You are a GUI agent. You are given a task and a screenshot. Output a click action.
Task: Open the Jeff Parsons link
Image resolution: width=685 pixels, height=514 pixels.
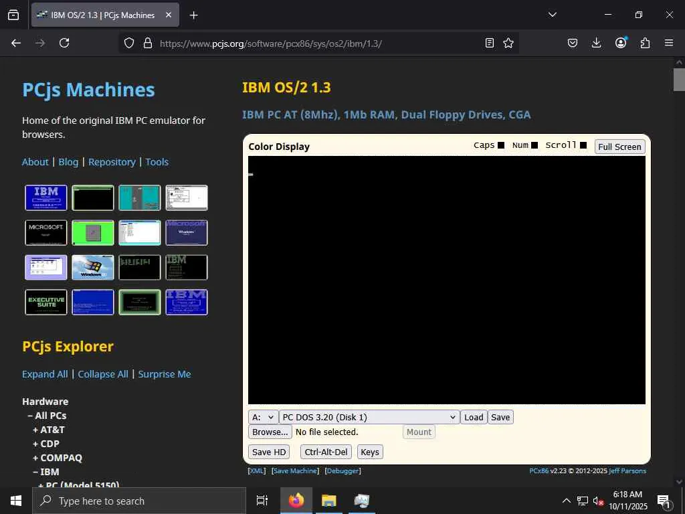627,470
